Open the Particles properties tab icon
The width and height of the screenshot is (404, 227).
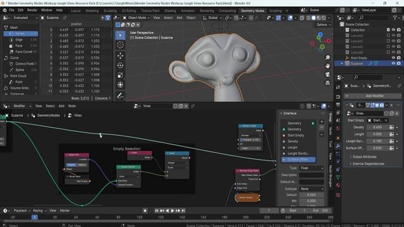point(338,154)
